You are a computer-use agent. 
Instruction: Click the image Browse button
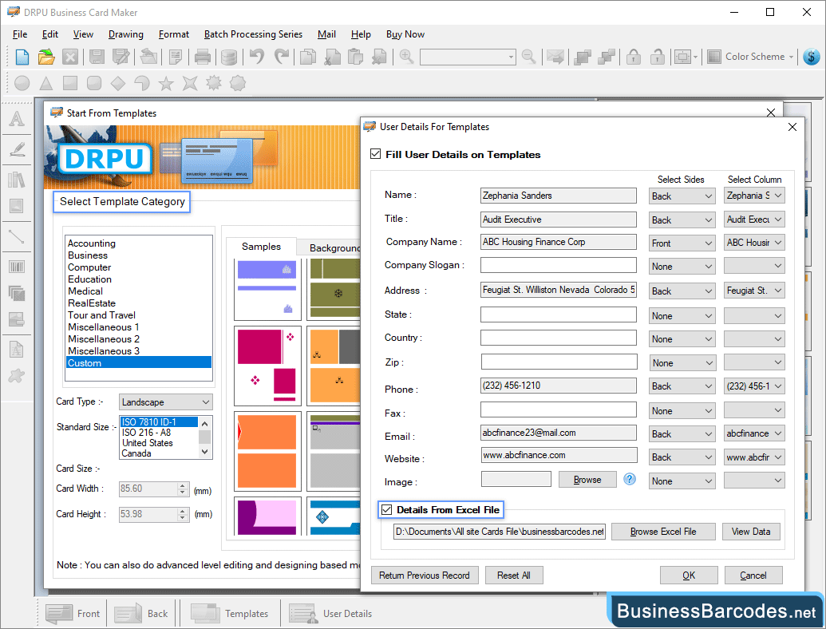(x=587, y=480)
